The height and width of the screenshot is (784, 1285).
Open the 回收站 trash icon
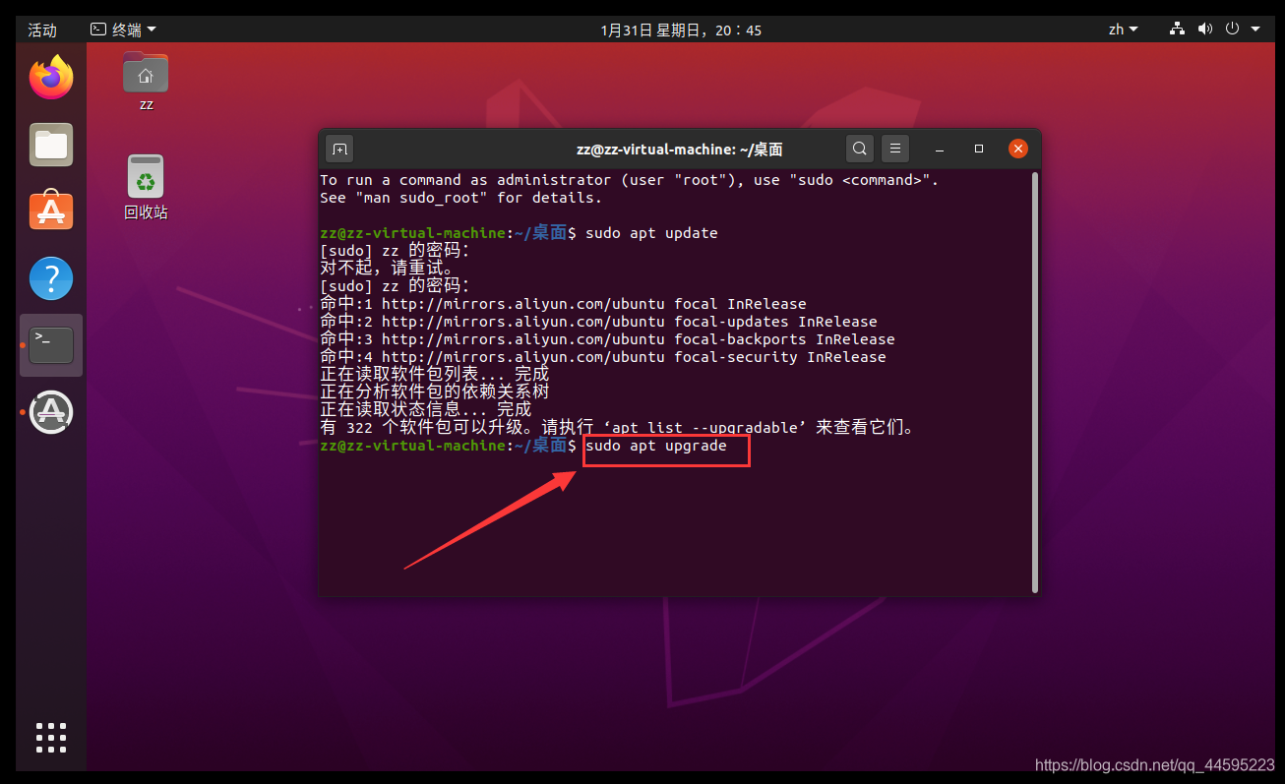point(146,187)
